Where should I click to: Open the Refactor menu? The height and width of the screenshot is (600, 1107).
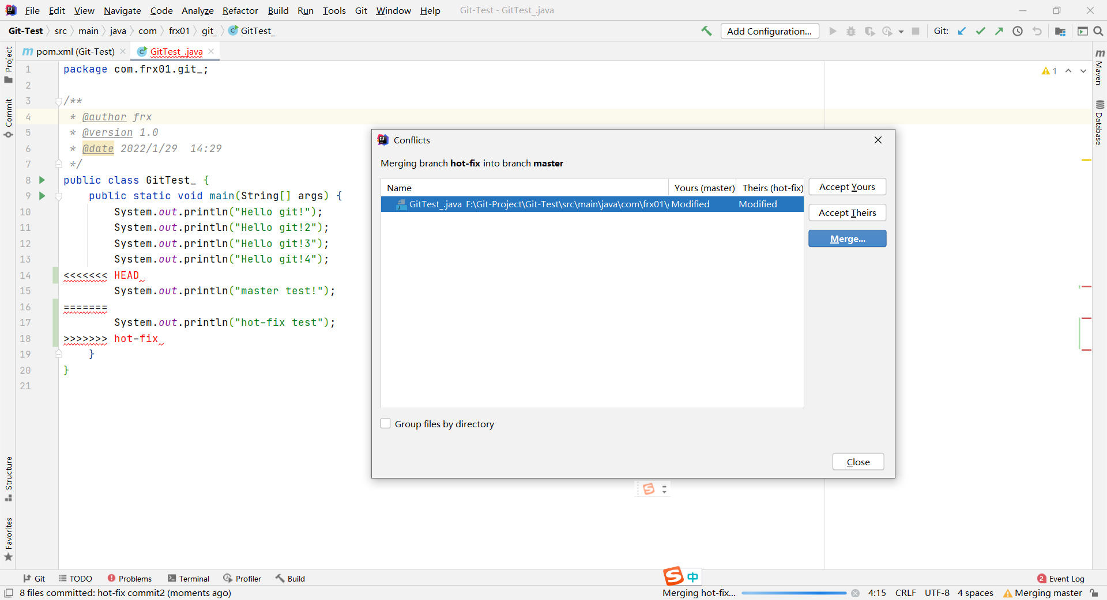tap(240, 10)
